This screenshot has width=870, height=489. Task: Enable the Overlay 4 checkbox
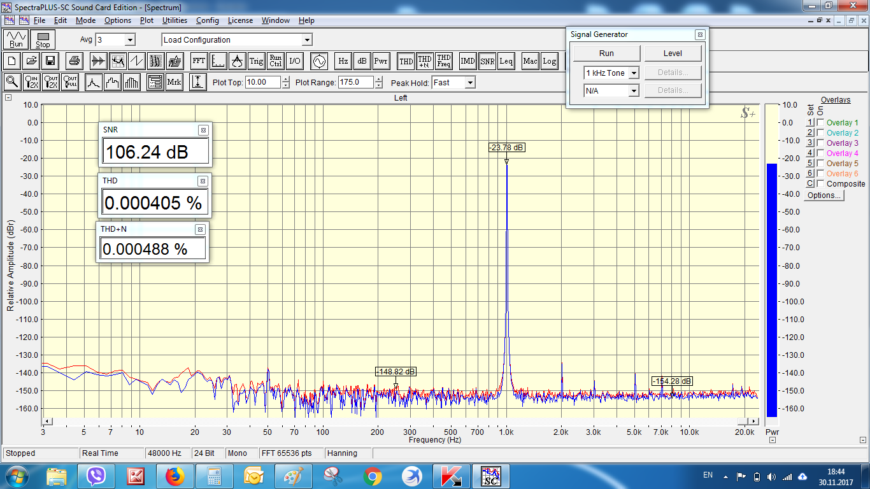click(x=820, y=153)
